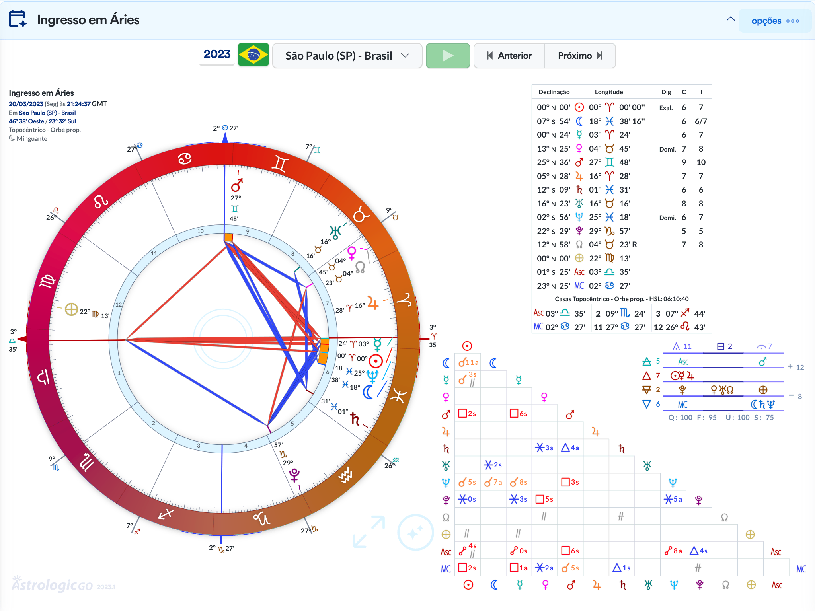Viewport: 815px width, 611px height.
Task: Select the 2023 year field
Action: click(x=217, y=54)
